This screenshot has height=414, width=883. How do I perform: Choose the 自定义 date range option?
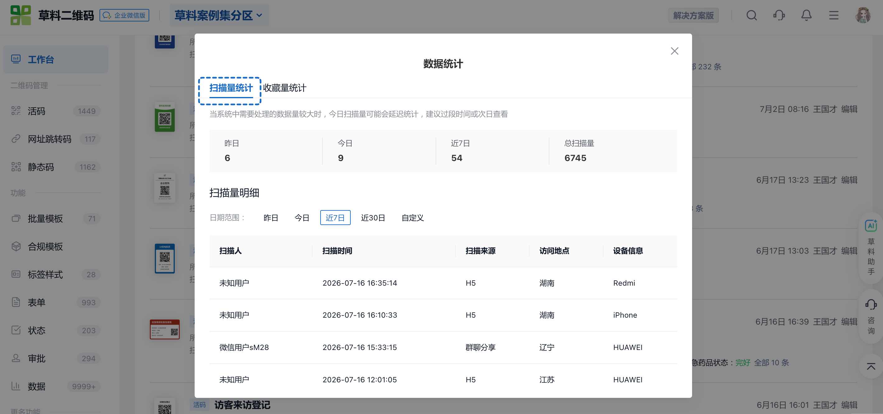pos(412,218)
